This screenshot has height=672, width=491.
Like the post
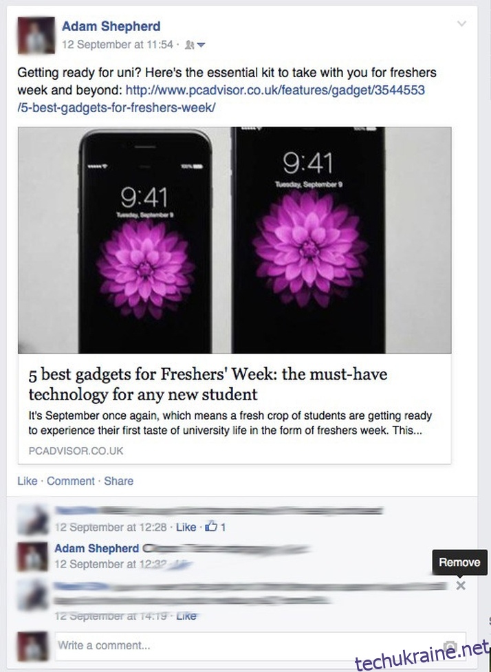click(28, 481)
